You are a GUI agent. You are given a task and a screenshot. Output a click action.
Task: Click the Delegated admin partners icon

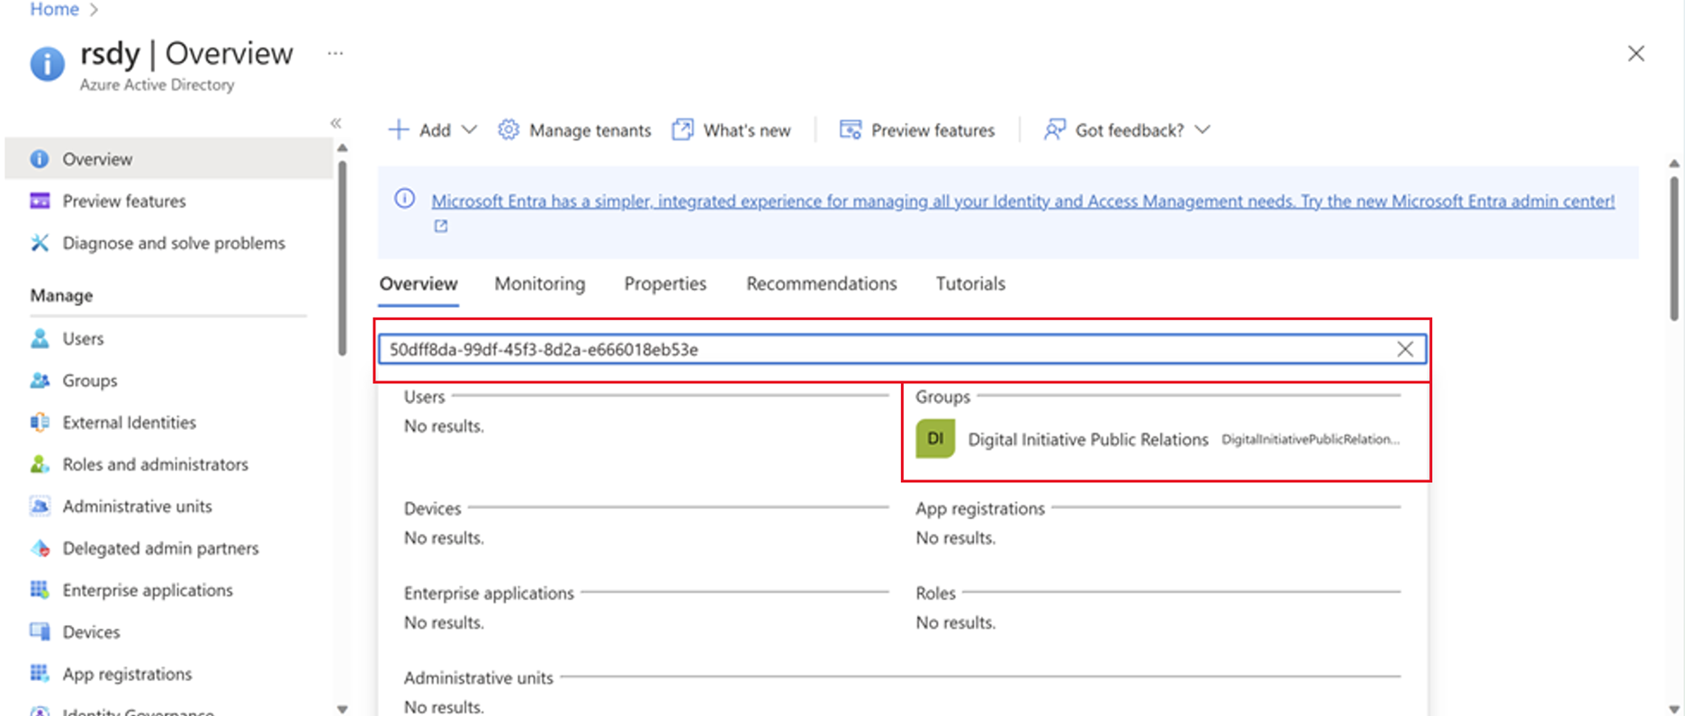40,548
